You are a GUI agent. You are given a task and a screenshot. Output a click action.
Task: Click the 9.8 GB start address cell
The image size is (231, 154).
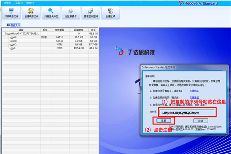[79, 44]
